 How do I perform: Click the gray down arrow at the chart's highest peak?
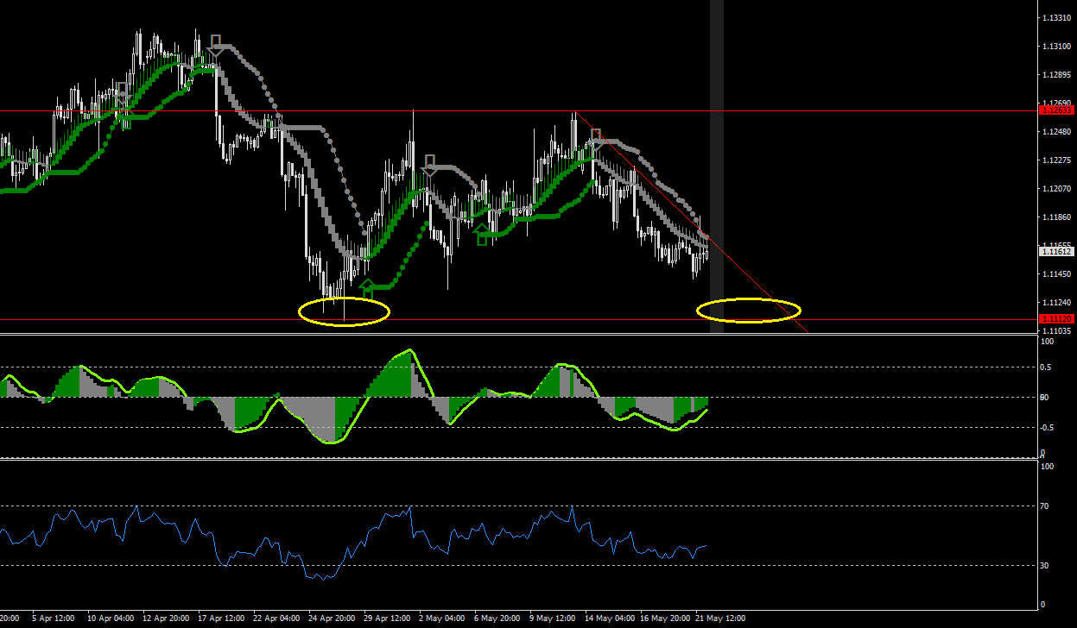click(x=216, y=46)
